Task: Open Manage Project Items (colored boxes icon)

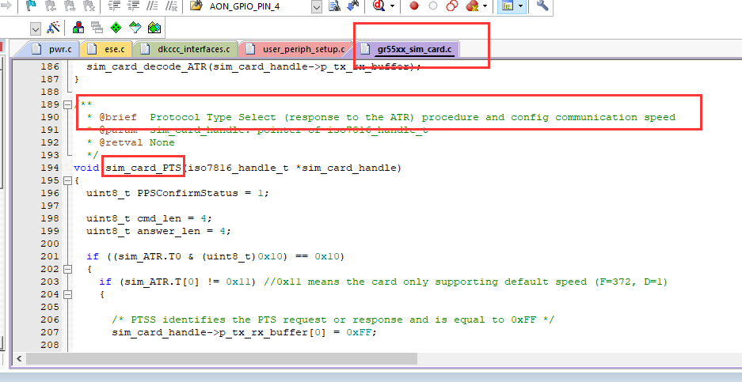Action: click(x=78, y=28)
